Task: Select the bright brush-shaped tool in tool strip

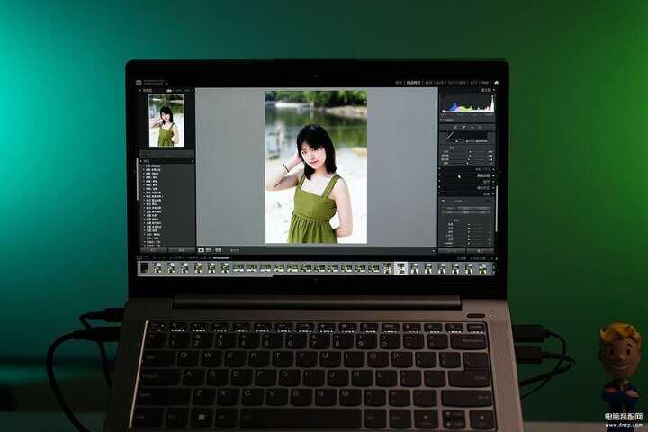Action: coord(463,127)
